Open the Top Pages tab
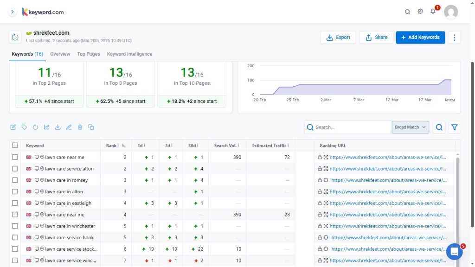The width and height of the screenshot is (475, 267). (88, 54)
